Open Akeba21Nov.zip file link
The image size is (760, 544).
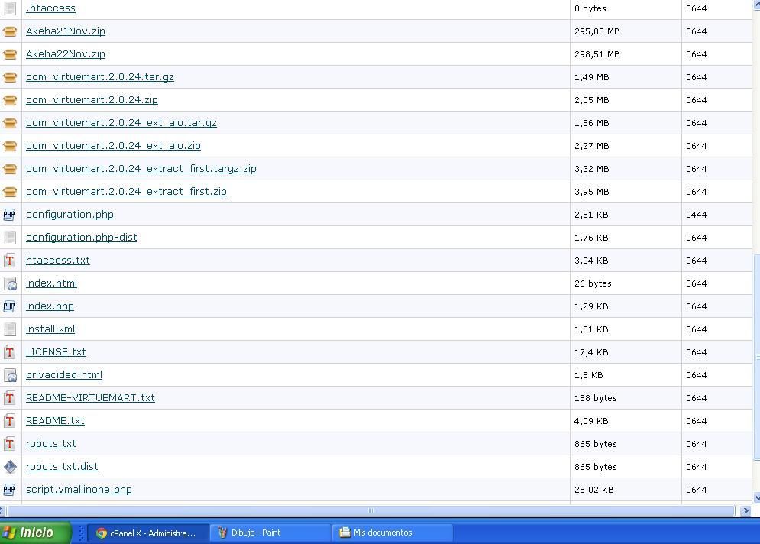[x=66, y=31]
